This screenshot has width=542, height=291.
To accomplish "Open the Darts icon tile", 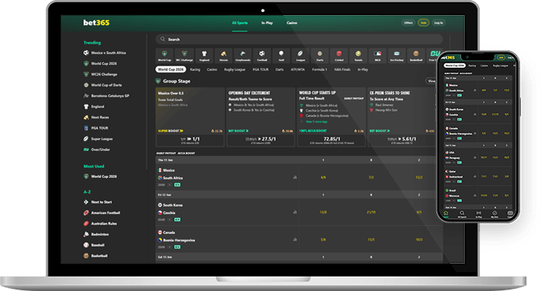I will (320, 56).
